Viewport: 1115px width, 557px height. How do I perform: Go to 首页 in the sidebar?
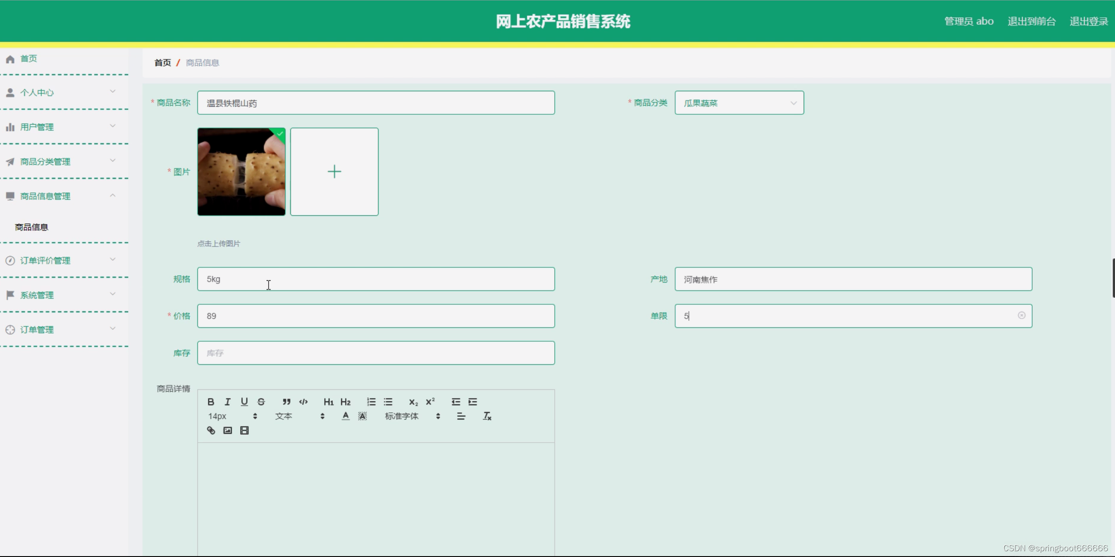pyautogui.click(x=28, y=59)
